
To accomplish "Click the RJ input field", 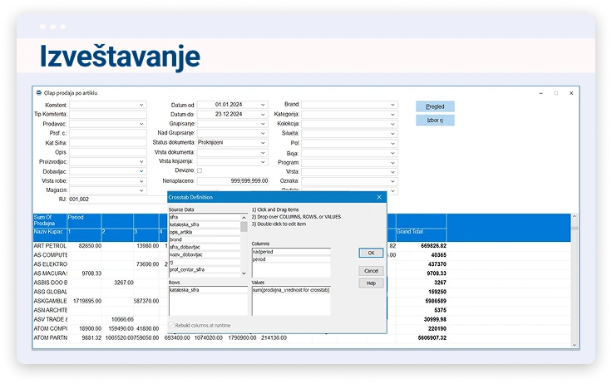I will (x=106, y=199).
